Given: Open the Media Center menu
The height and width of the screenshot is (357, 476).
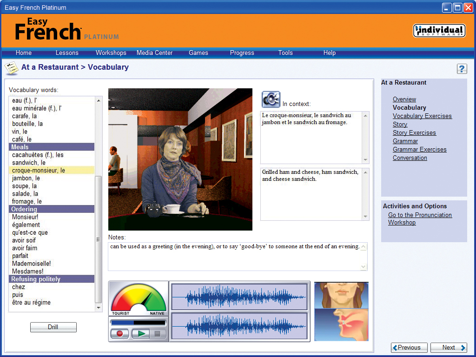Looking at the screenshot, I should coord(154,53).
